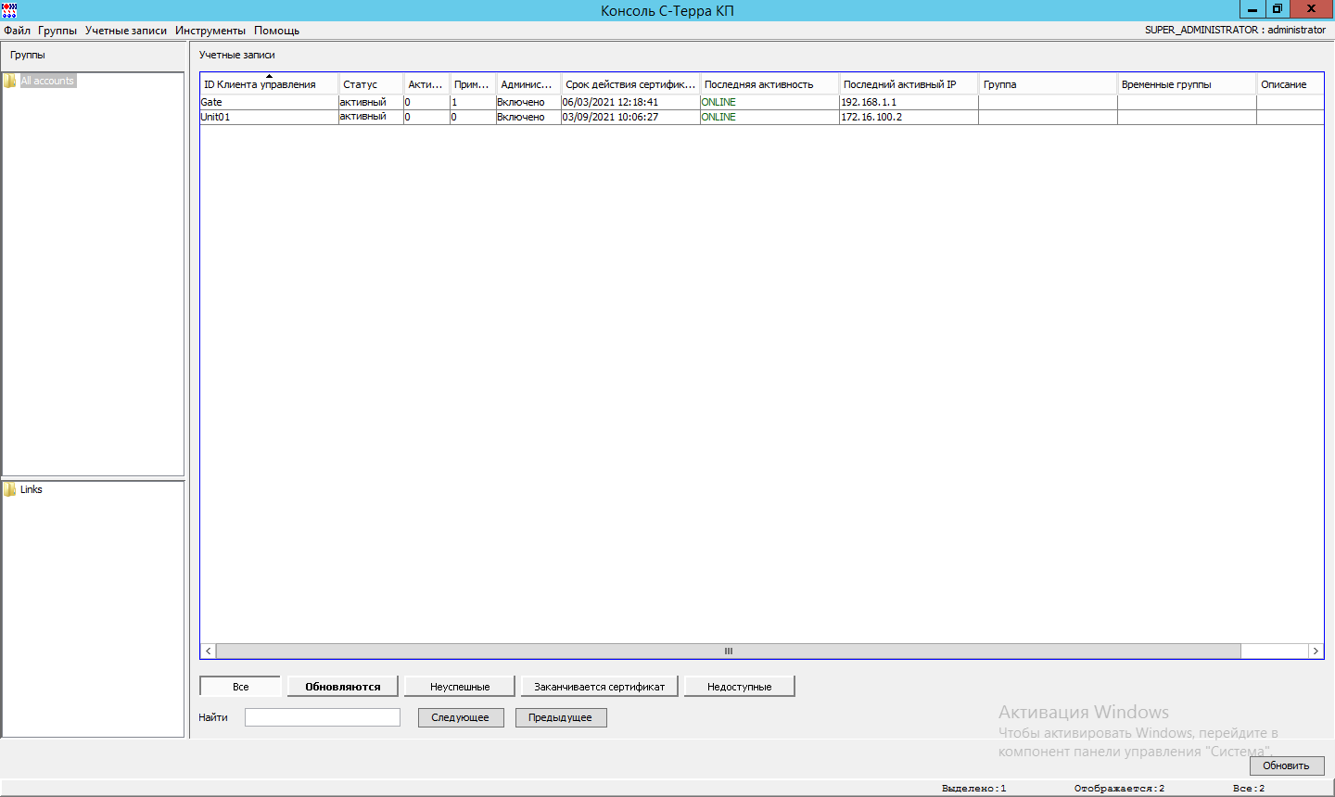Viewport: 1335px width, 797px height.
Task: Click активный status in Gate row
Action: (371, 102)
